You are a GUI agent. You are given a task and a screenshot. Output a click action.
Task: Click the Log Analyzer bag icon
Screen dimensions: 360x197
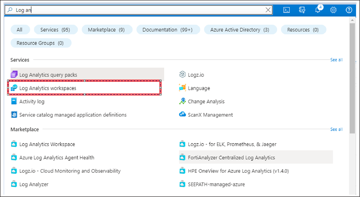click(x=14, y=185)
